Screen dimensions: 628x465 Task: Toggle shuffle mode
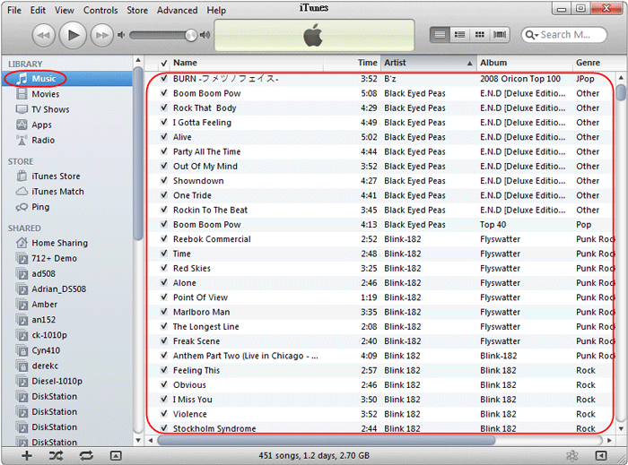(x=56, y=455)
